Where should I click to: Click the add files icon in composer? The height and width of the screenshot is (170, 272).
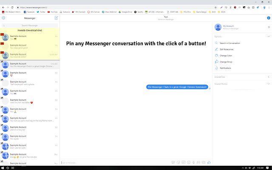(x=173, y=162)
